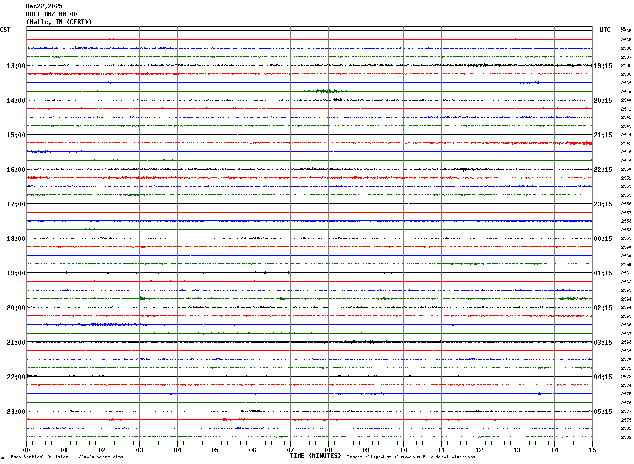The height and width of the screenshot is (464, 634).
Task: Click the '04:15' UTC time label
Action: click(x=603, y=377)
